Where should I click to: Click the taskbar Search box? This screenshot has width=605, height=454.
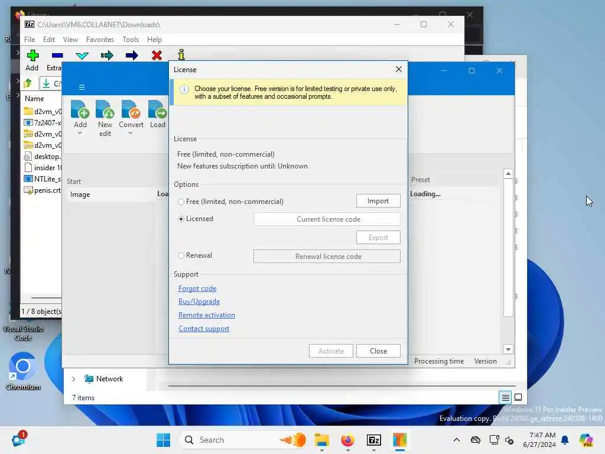pyautogui.click(x=244, y=440)
